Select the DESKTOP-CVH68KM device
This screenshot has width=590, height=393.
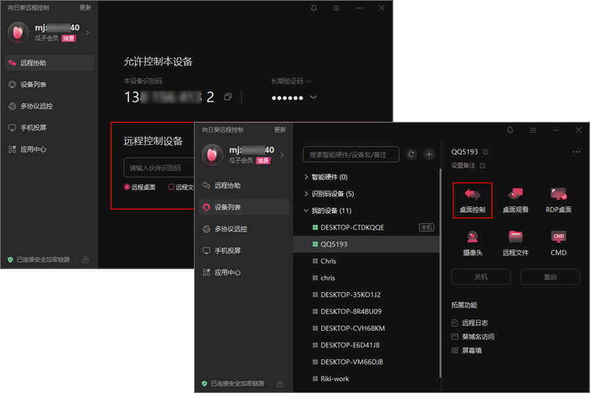point(366,328)
